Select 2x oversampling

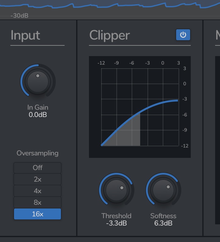(x=37, y=179)
